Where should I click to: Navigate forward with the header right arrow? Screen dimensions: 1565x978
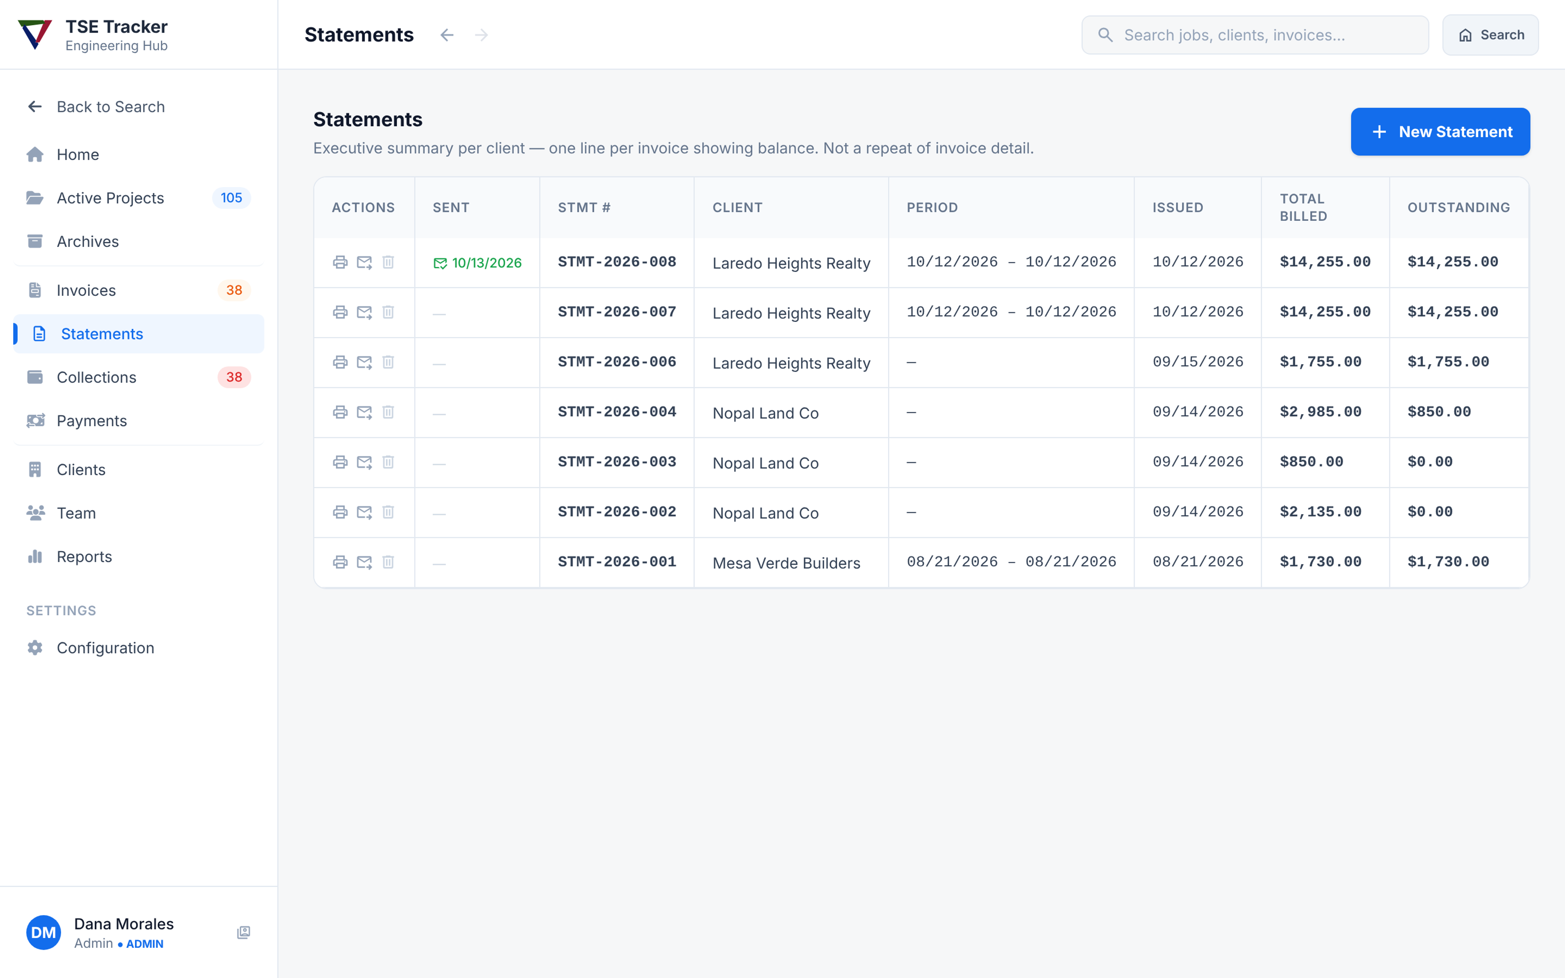tap(481, 35)
